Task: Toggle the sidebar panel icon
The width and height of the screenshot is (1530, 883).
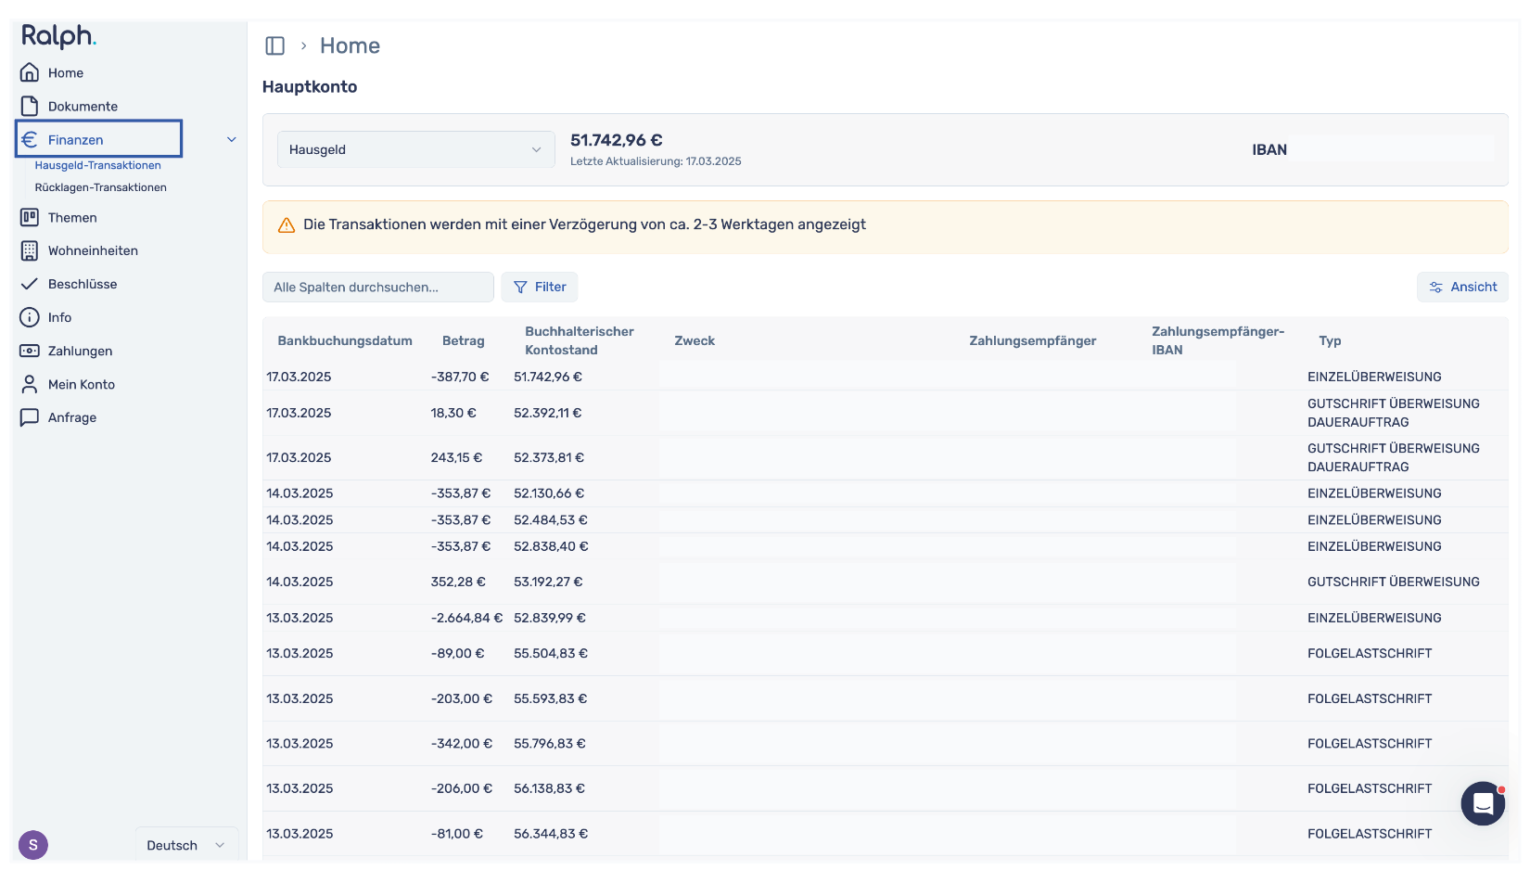Action: (x=274, y=45)
